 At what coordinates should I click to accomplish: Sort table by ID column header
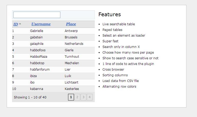point(15,24)
